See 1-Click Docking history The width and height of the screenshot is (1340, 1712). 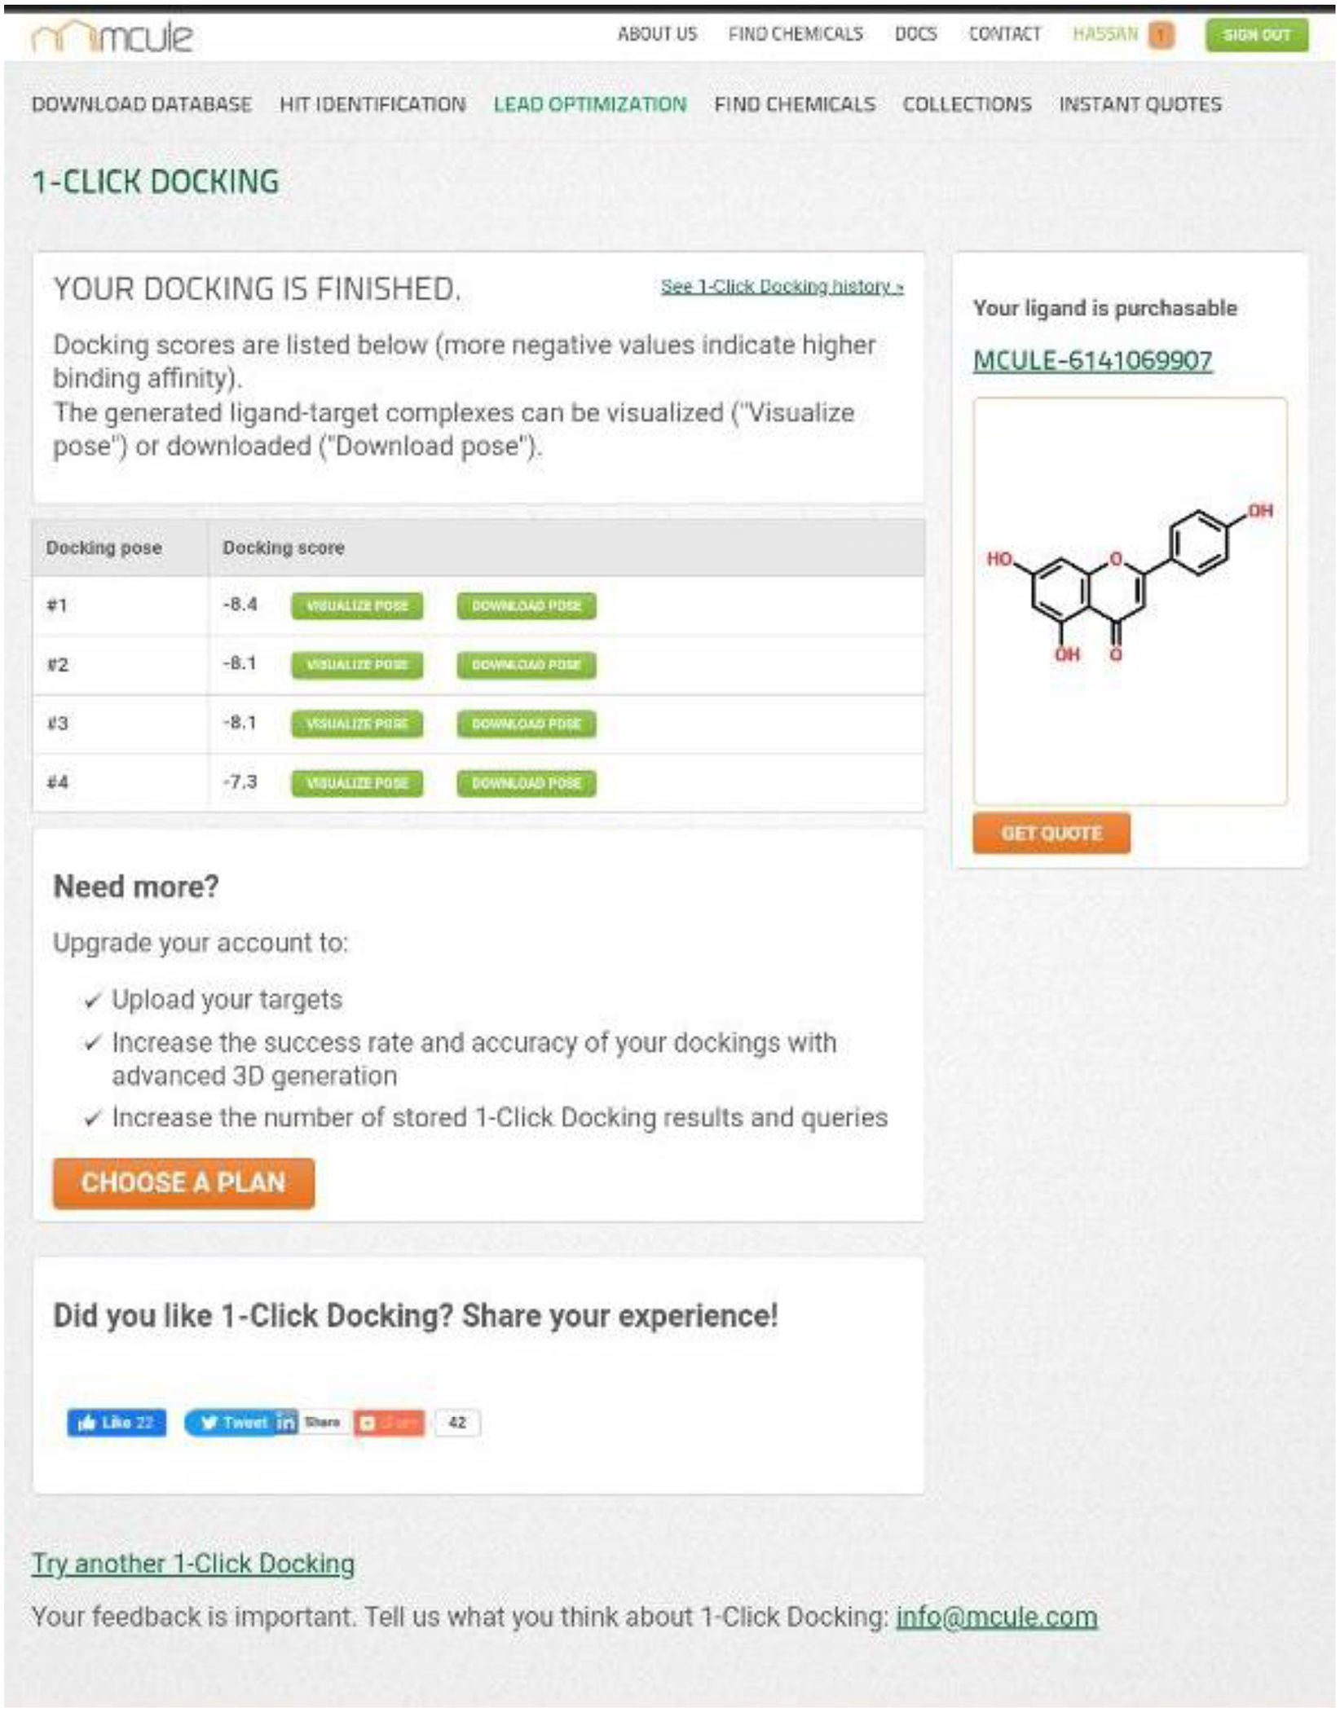pyautogui.click(x=781, y=287)
